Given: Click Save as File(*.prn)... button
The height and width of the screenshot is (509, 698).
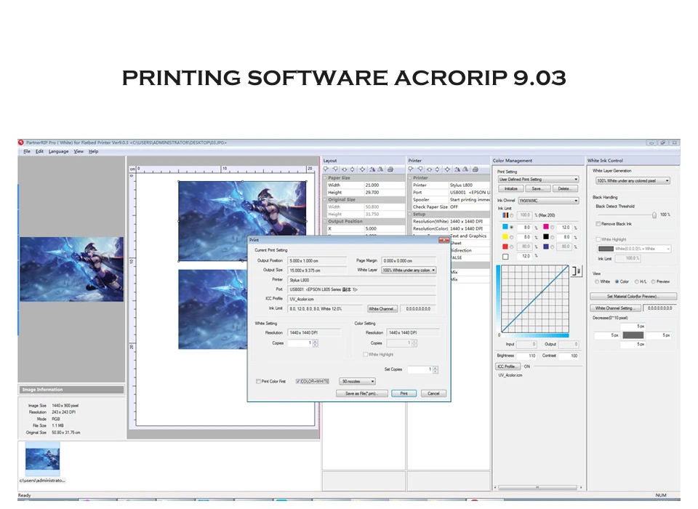Looking at the screenshot, I should 362,393.
